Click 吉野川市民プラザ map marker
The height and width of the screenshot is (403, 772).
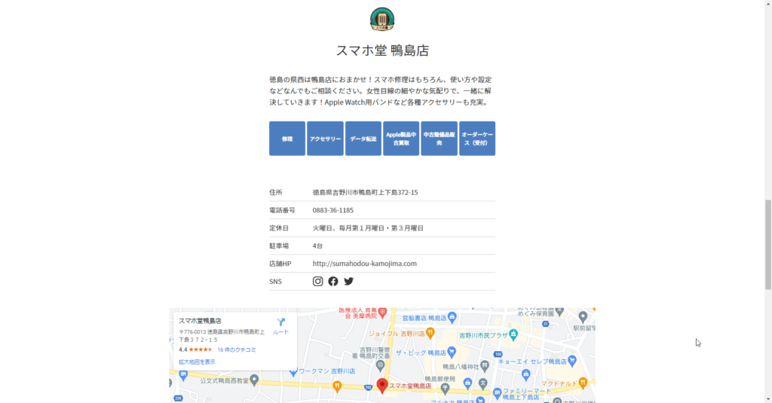click(513, 334)
